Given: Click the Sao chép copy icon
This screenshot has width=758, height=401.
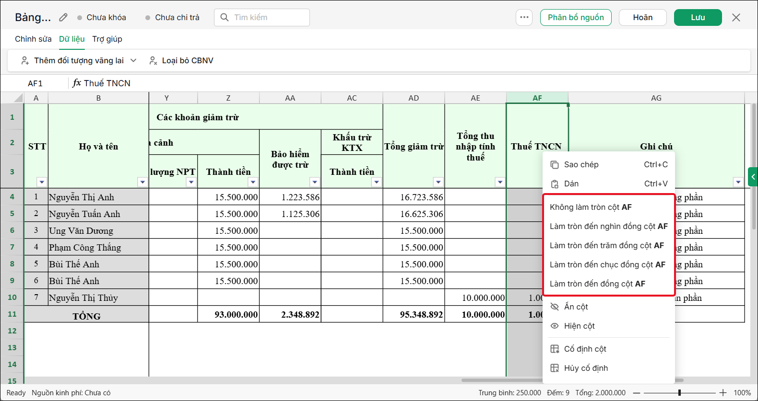Looking at the screenshot, I should 555,165.
